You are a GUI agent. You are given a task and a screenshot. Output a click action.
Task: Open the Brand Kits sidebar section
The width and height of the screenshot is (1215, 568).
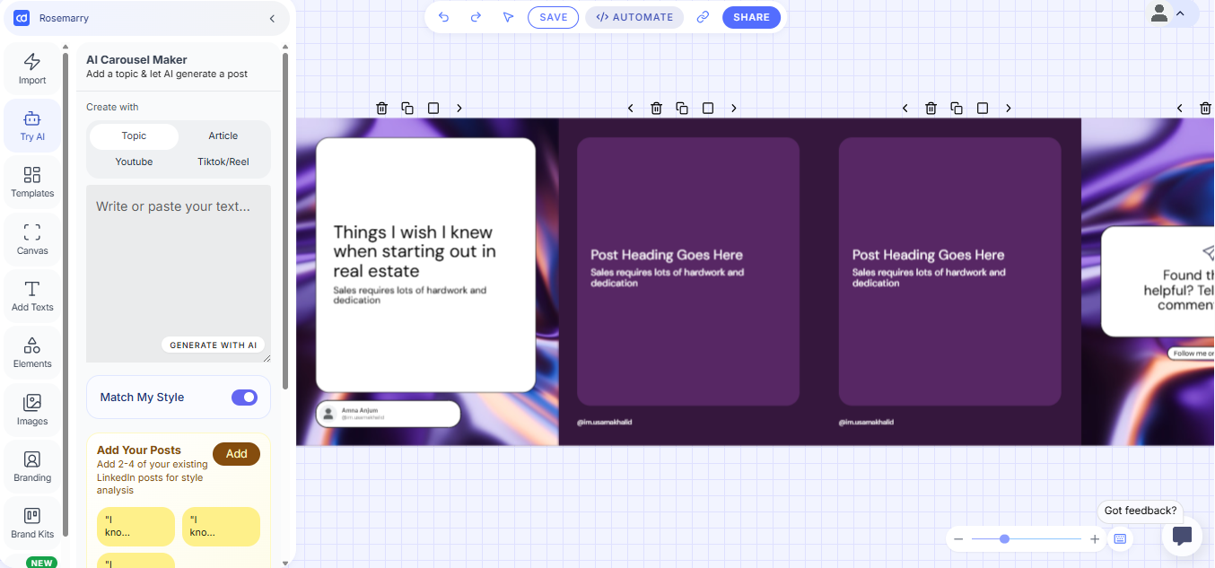pos(32,522)
